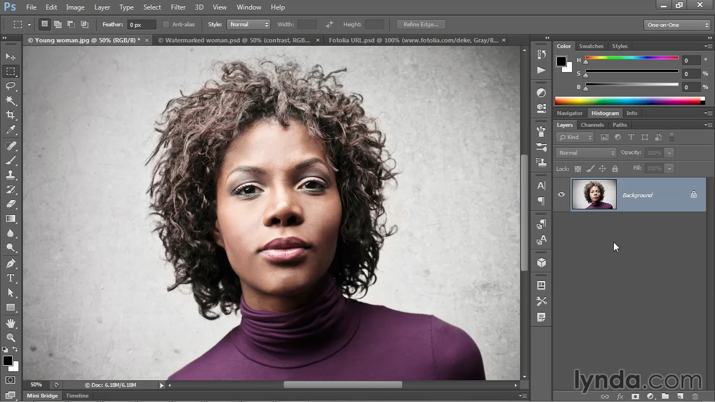Viewport: 715px width, 402px height.
Task: Click the delete layer trash icon
Action: click(x=695, y=396)
